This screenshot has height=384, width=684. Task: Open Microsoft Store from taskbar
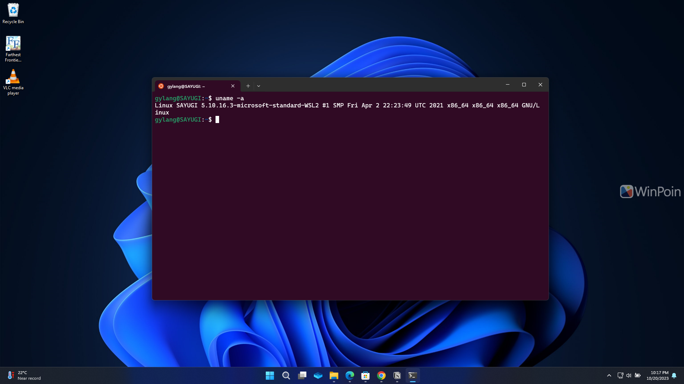(366, 375)
